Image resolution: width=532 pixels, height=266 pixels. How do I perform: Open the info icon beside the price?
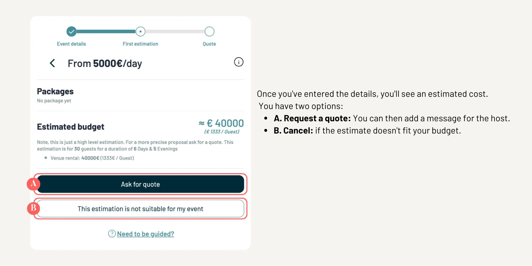click(x=239, y=62)
